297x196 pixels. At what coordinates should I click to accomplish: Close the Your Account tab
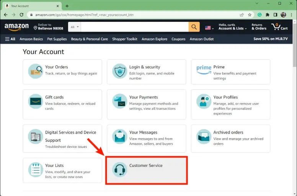57,6
